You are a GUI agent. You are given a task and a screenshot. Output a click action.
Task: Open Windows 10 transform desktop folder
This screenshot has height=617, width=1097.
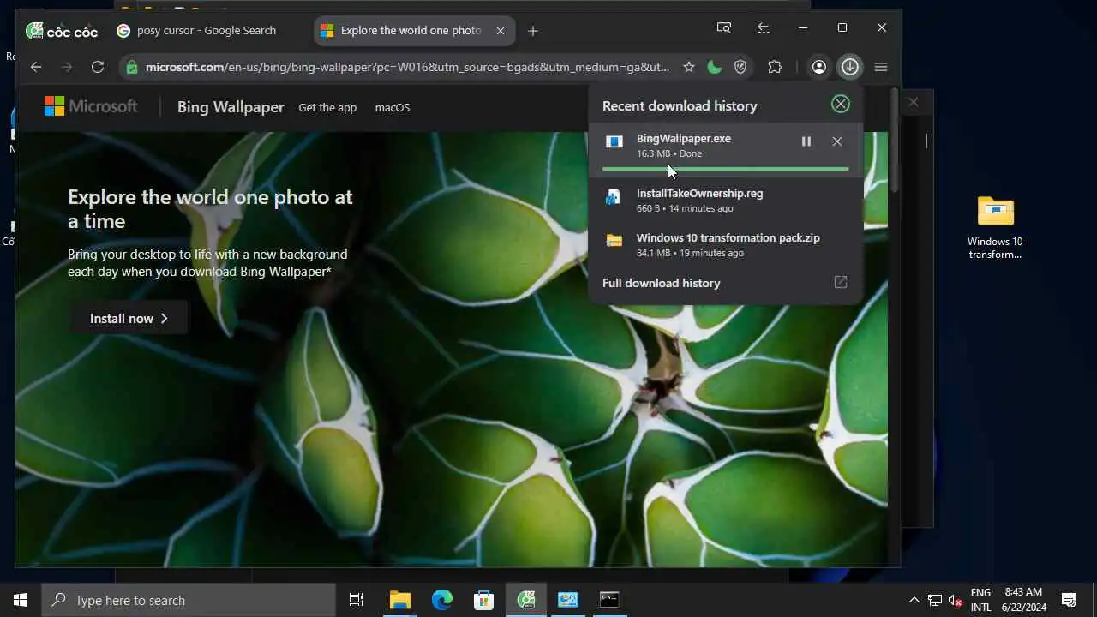[995, 227]
